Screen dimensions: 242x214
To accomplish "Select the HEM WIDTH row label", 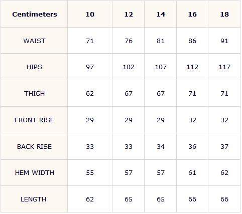I will tap(35, 172).
